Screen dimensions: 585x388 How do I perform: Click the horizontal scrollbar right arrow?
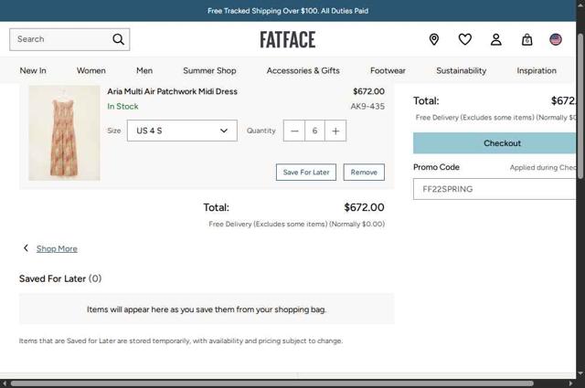coord(570,383)
